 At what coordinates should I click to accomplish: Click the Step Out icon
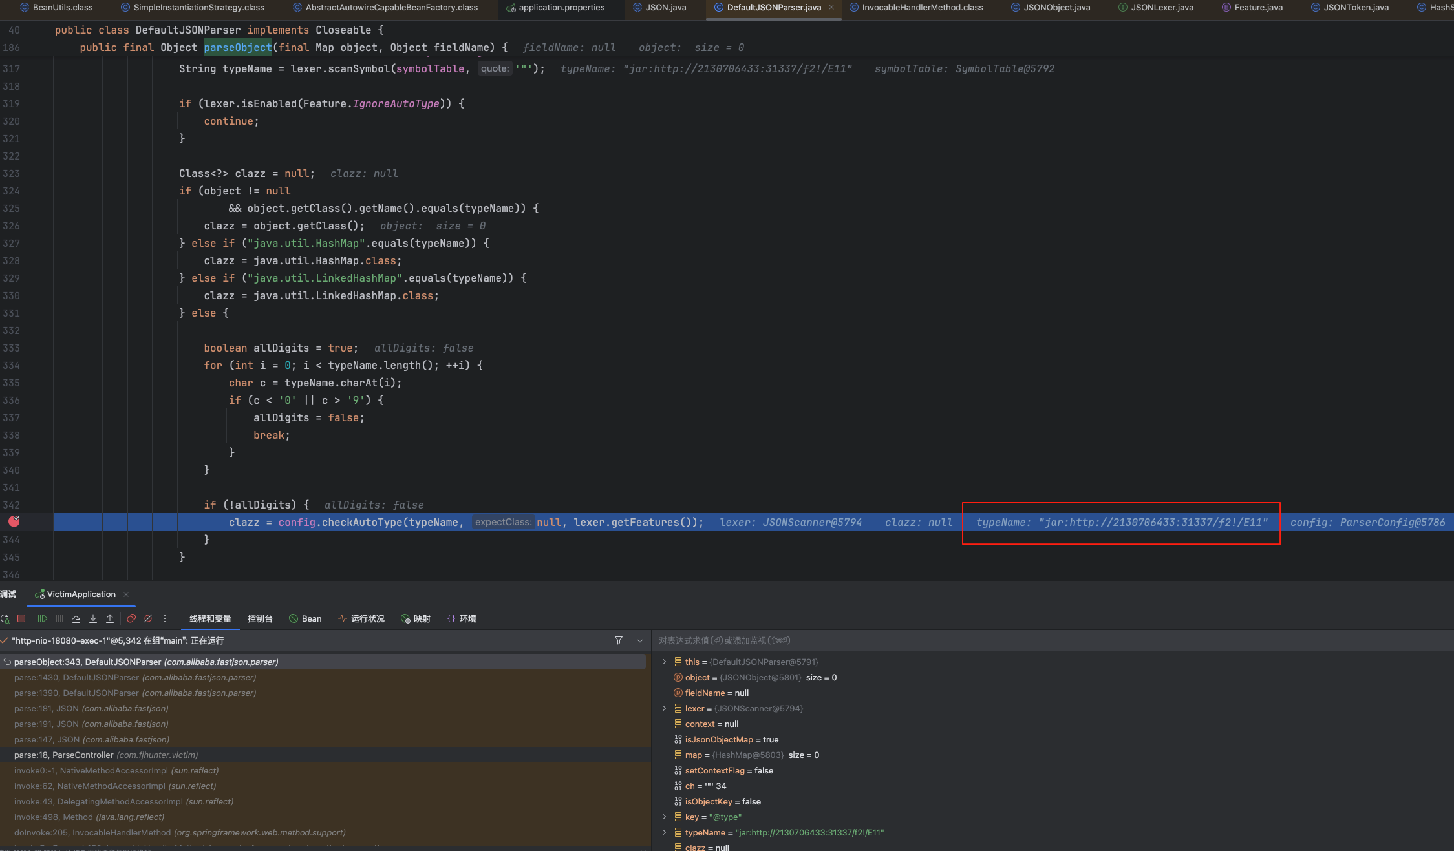pos(110,618)
